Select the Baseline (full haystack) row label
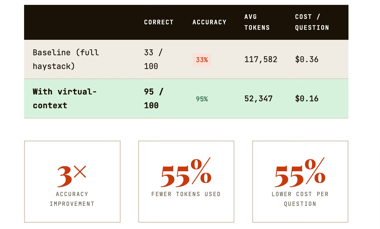This screenshot has width=380, height=229. [x=66, y=59]
